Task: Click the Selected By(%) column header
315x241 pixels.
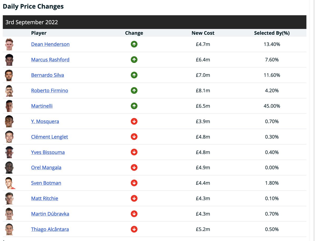Action: (x=272, y=33)
